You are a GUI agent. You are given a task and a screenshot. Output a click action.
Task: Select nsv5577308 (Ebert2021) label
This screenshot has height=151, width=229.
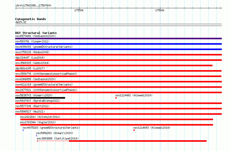click(32, 106)
